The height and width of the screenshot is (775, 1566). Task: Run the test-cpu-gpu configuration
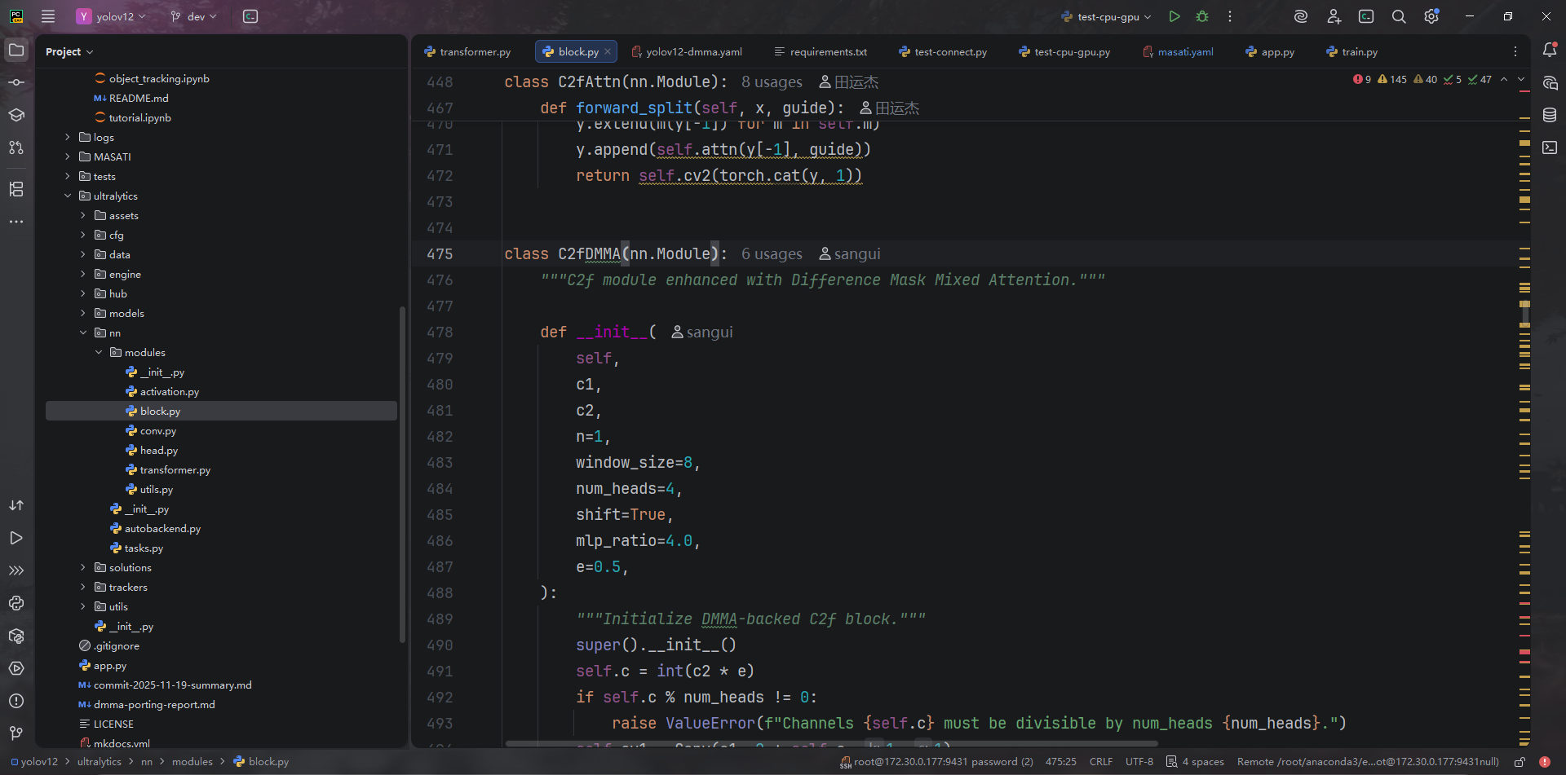click(1174, 16)
